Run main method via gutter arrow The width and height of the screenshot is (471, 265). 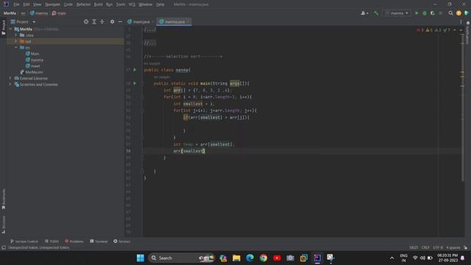(135, 83)
